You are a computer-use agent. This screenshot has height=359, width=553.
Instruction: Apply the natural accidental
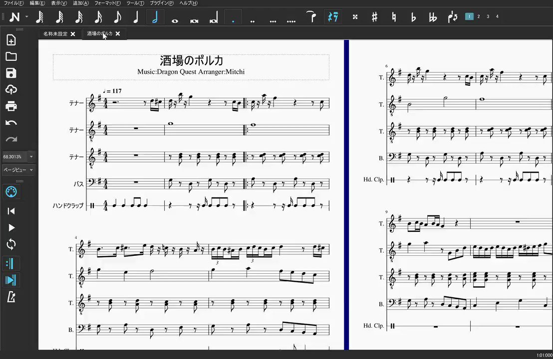point(394,16)
